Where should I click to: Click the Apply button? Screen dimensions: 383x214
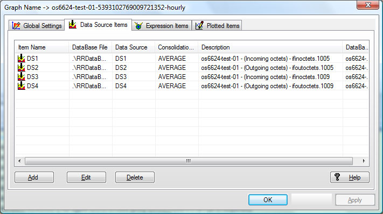pyautogui.click(x=355, y=200)
